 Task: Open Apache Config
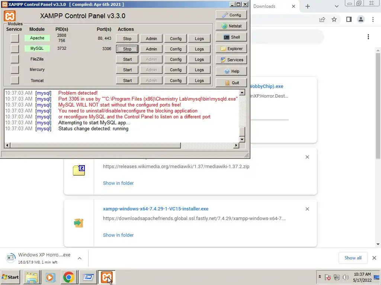pos(176,39)
